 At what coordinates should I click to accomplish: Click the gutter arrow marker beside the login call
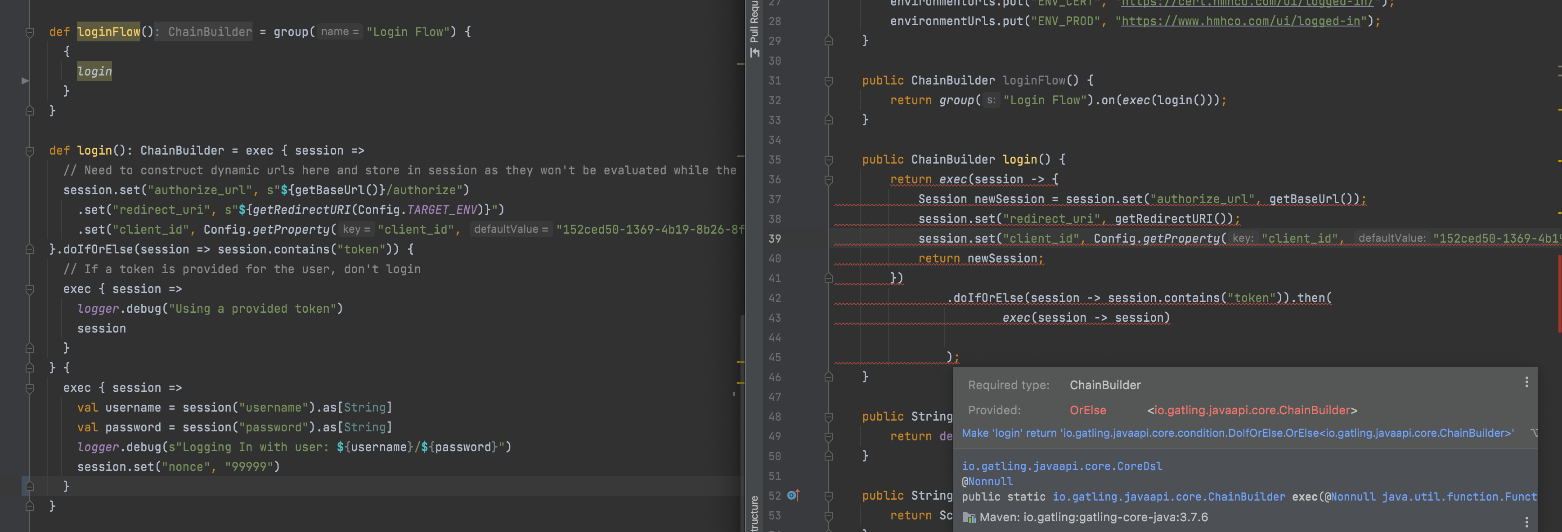point(25,80)
